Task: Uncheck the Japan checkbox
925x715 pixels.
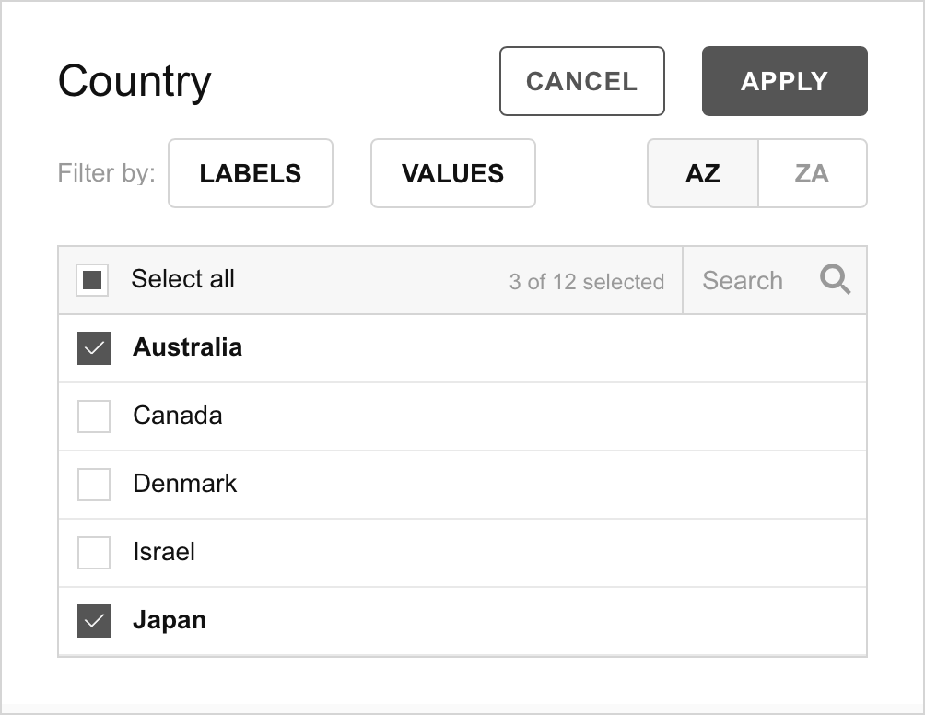Action: pyautogui.click(x=94, y=621)
